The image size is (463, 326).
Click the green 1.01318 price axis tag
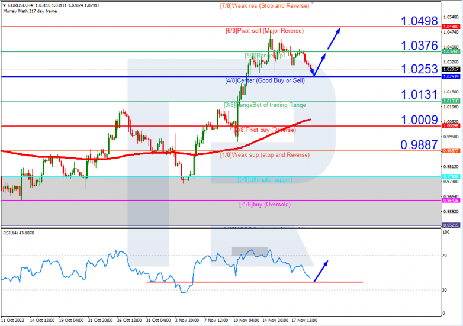pyautogui.click(x=451, y=101)
